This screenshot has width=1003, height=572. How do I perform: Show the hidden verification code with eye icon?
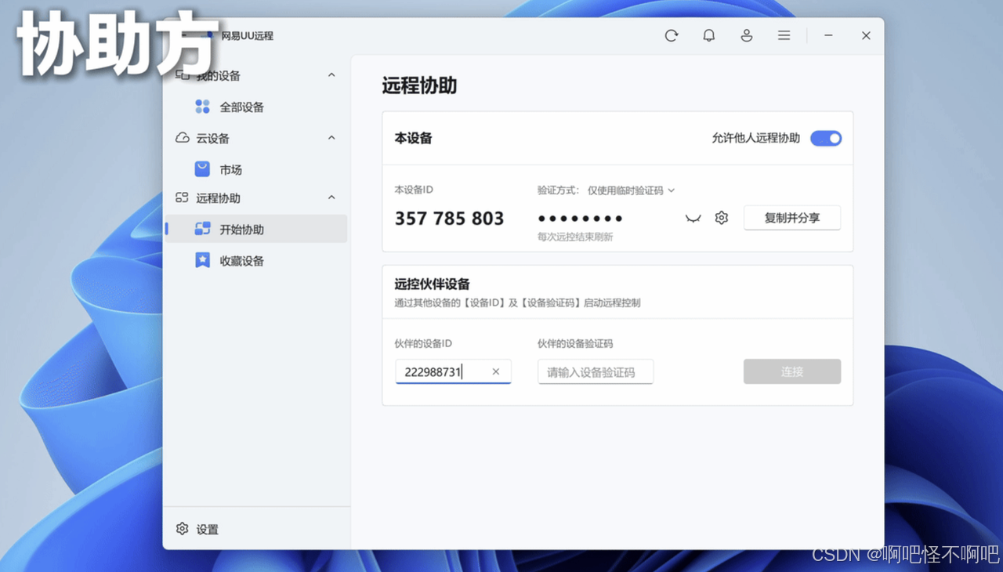click(693, 218)
